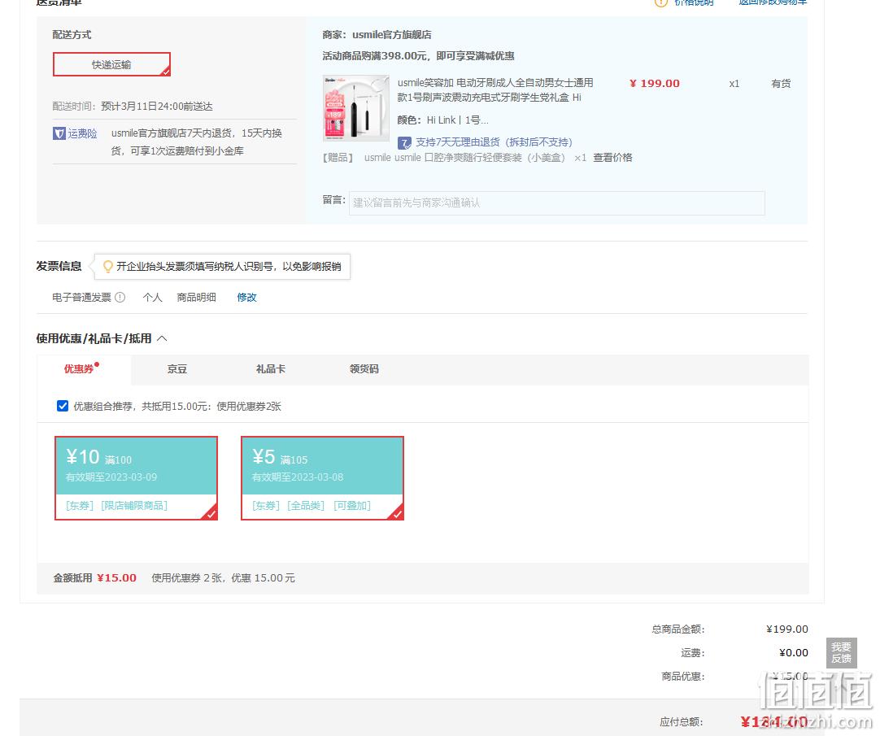Toggle the 优惠组合推荐 checkbox

point(63,406)
